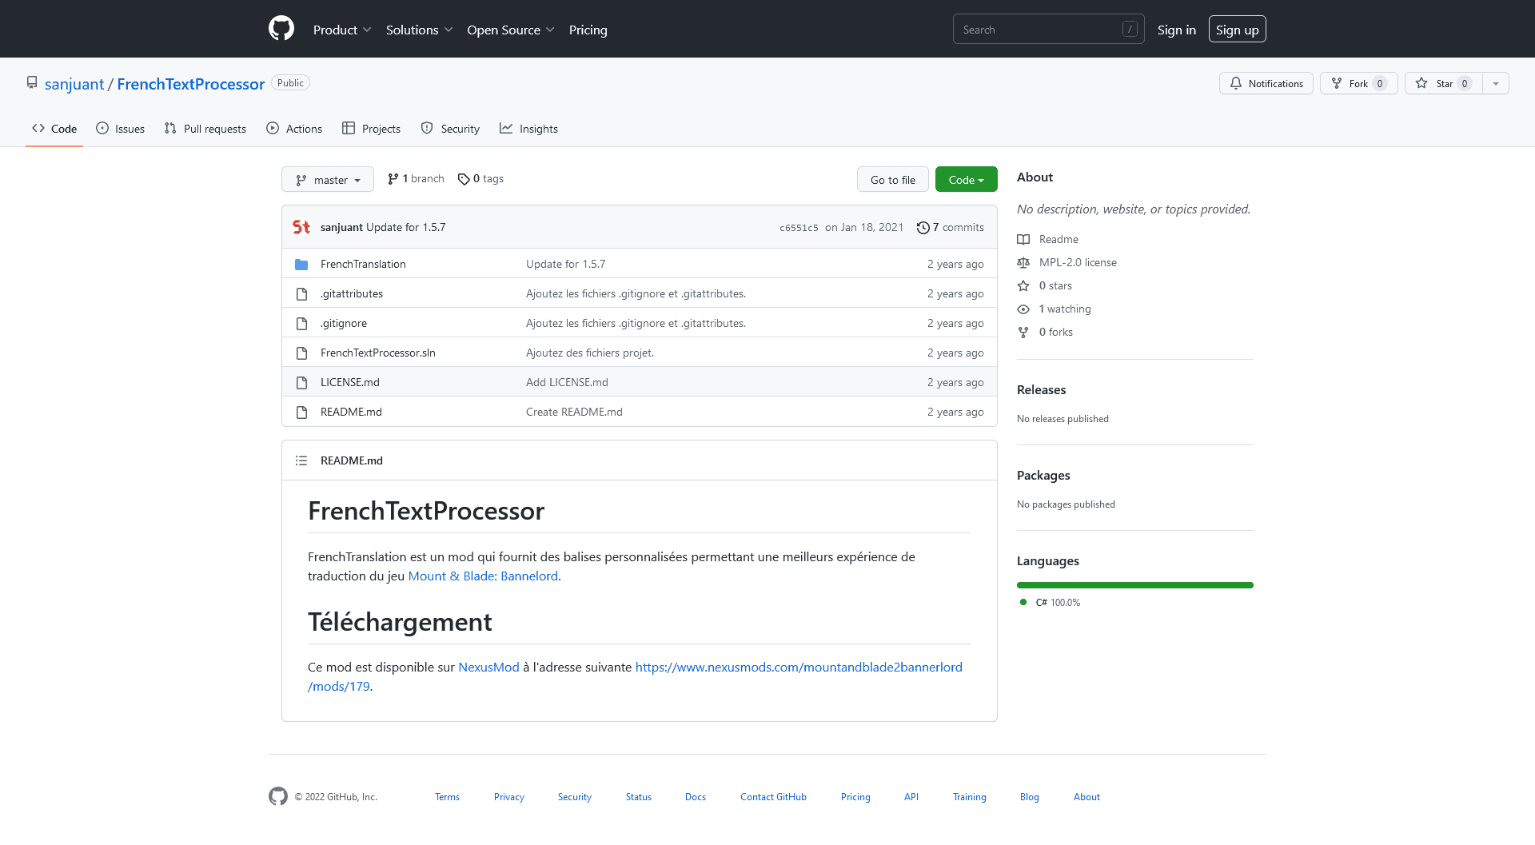The image size is (1535, 845).
Task: Click the repository icon beside sanjuant
Action: tap(32, 83)
